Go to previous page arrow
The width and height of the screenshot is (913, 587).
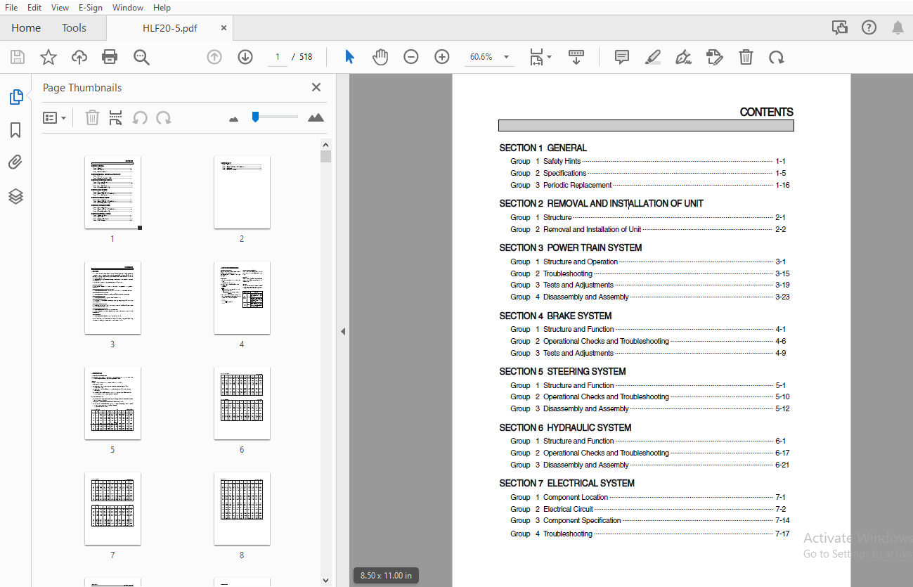click(x=214, y=57)
